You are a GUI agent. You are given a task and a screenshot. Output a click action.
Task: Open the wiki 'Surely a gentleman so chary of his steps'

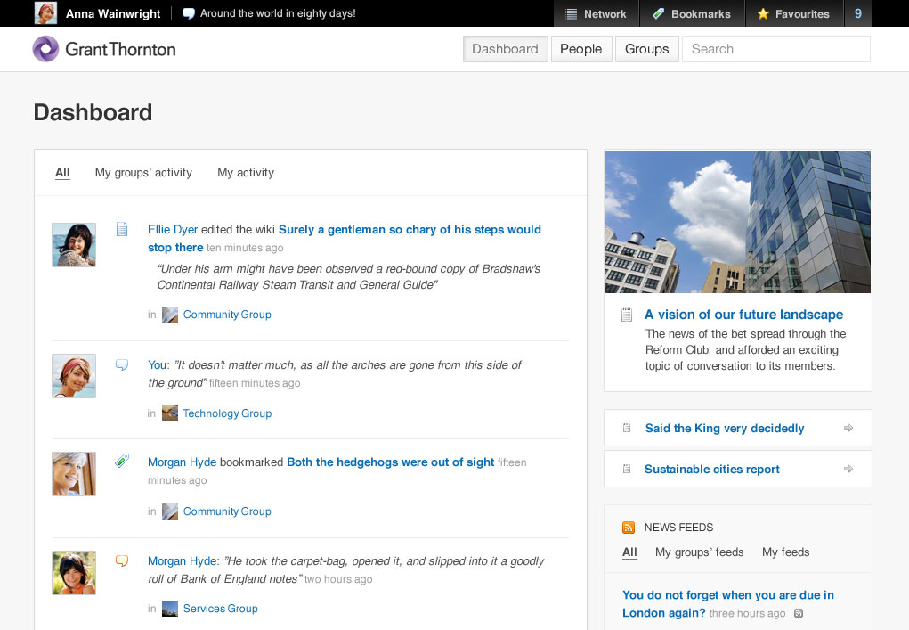[345, 239]
